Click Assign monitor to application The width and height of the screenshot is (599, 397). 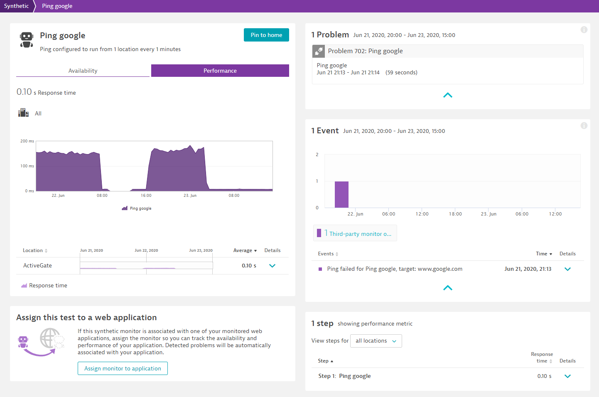(x=123, y=368)
